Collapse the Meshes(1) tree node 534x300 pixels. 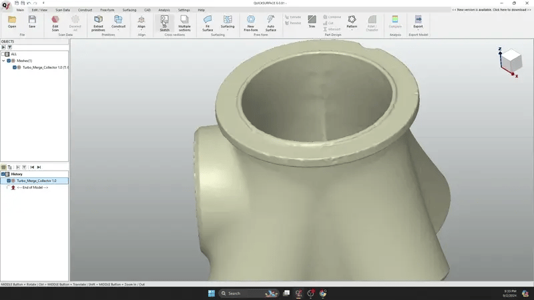pos(3,61)
